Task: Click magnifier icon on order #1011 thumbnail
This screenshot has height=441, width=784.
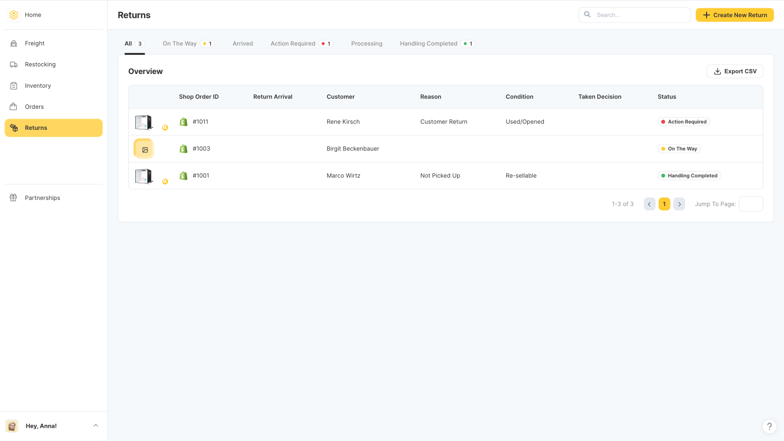Action: pos(165,127)
